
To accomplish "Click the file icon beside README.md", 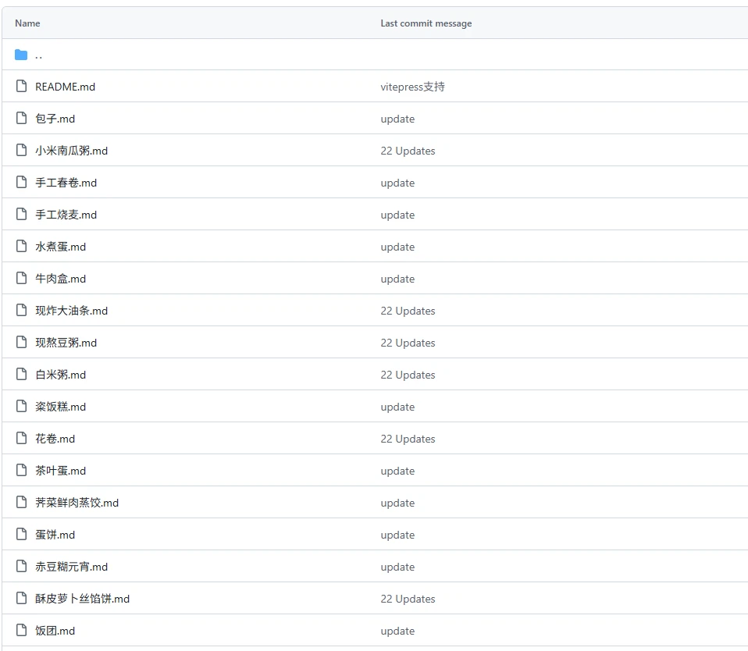I will click(21, 87).
